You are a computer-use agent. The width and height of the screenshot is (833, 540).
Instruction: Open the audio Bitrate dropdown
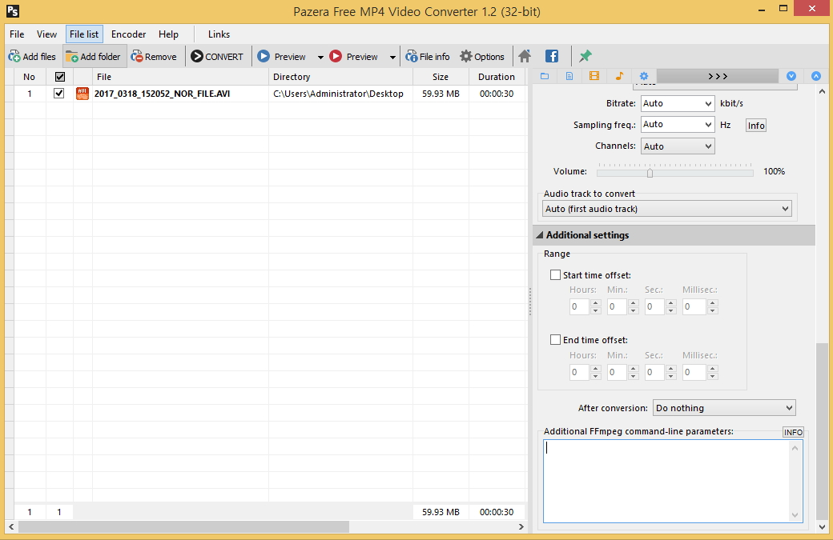pos(678,103)
